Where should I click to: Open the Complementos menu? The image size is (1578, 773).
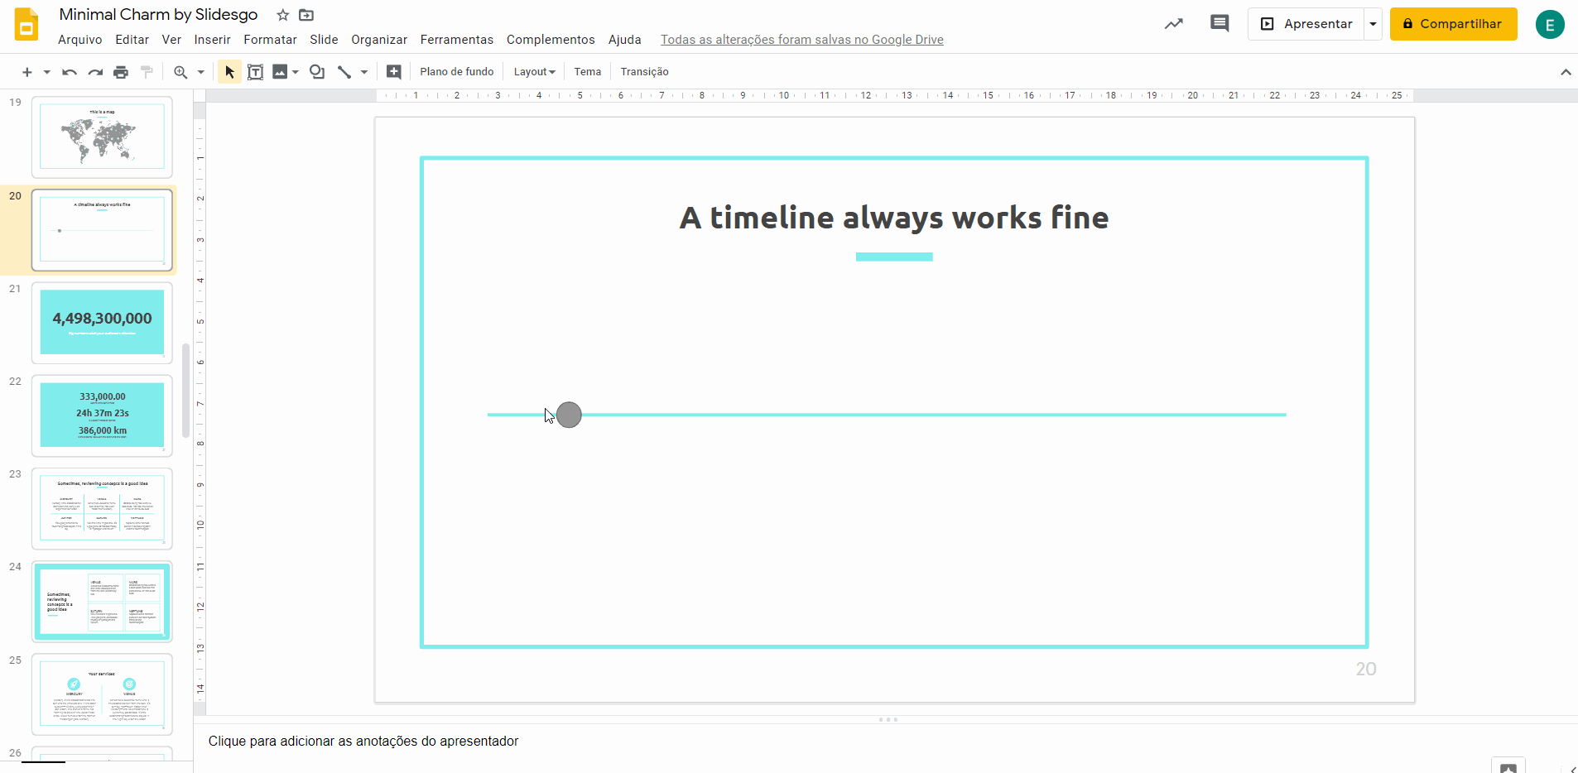coord(551,40)
